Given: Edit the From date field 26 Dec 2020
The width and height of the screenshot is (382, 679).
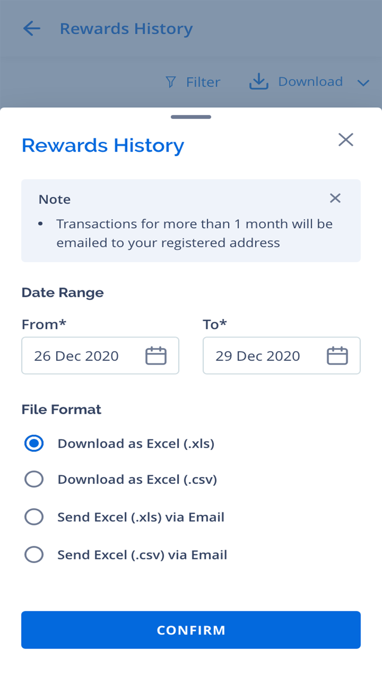Looking at the screenshot, I should point(100,356).
